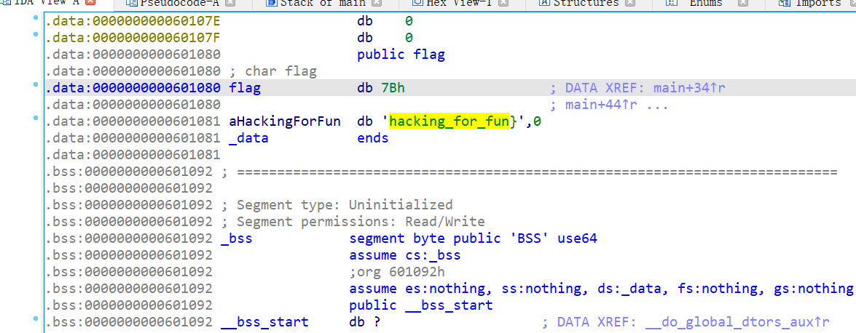Click the '7Bh' byte value
The height and width of the screenshot is (333, 856).
coord(393,88)
